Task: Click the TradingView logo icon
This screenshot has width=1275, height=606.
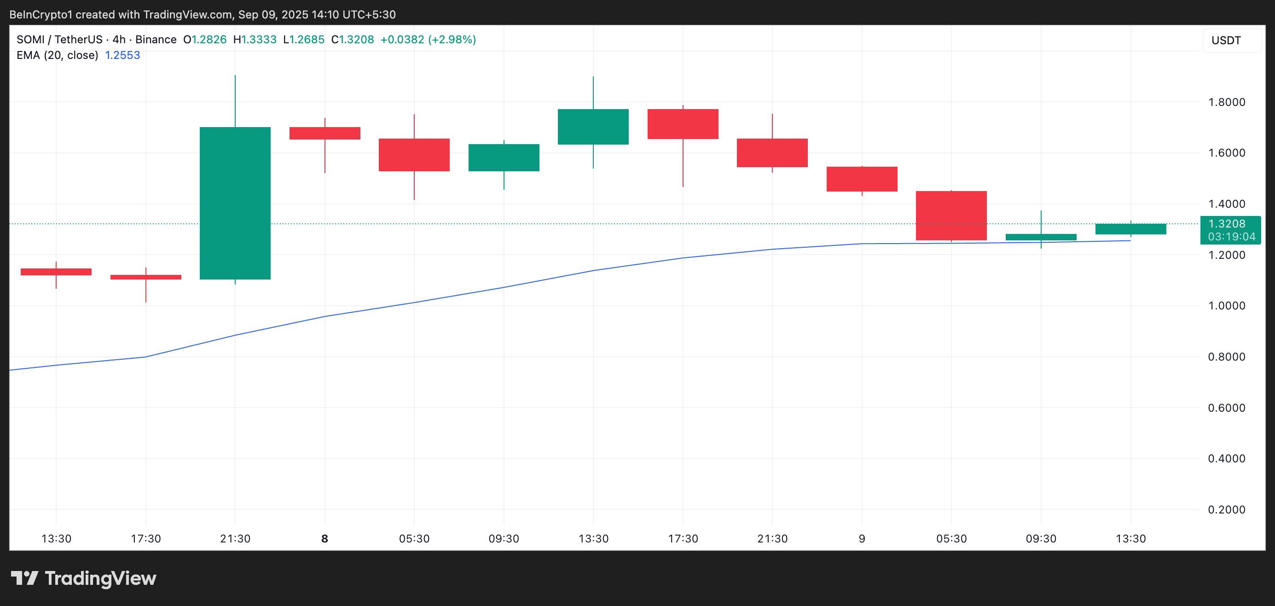Action: click(24, 578)
